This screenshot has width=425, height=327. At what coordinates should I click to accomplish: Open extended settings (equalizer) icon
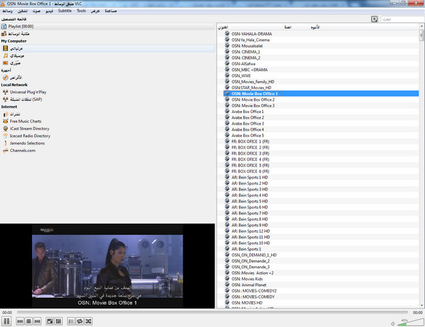point(59,321)
